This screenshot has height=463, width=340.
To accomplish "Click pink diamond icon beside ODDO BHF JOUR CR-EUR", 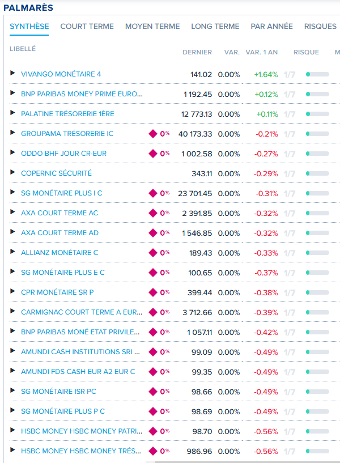I will click(152, 154).
